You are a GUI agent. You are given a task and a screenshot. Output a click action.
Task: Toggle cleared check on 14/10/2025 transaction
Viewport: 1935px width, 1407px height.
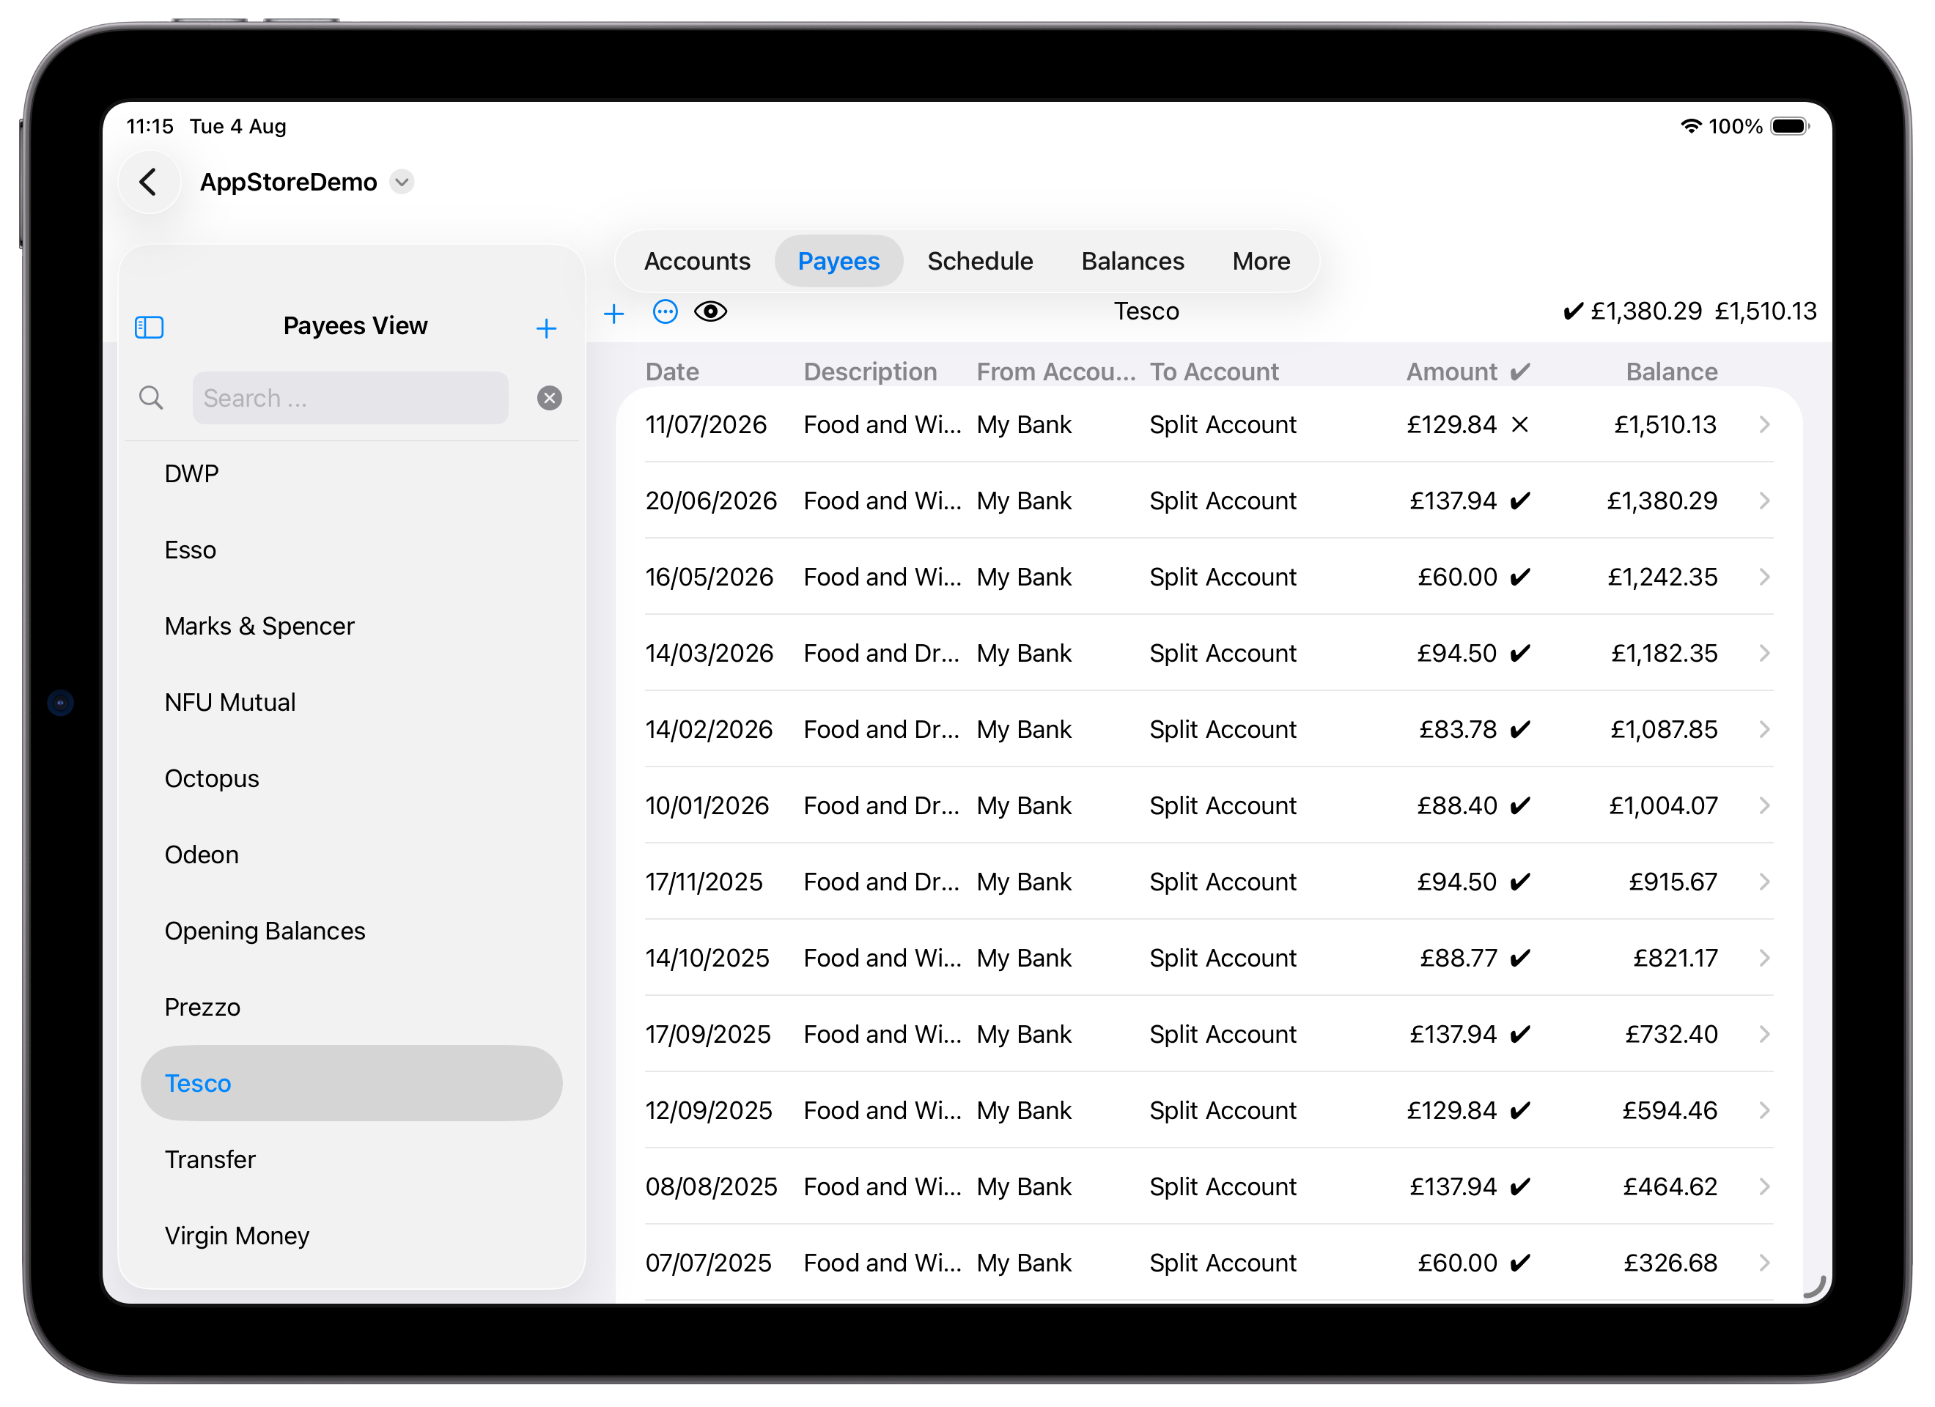point(1519,959)
